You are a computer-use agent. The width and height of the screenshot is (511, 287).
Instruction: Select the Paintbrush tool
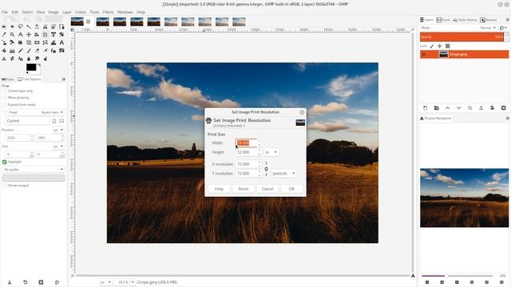(x=29, y=51)
